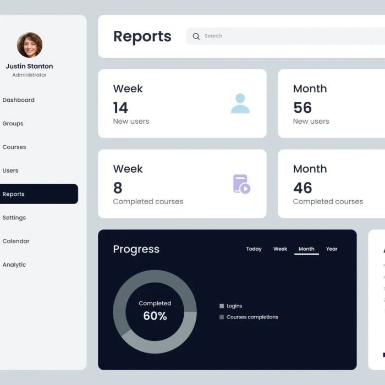
Task: Click the Administrator role label
Action: click(30, 75)
